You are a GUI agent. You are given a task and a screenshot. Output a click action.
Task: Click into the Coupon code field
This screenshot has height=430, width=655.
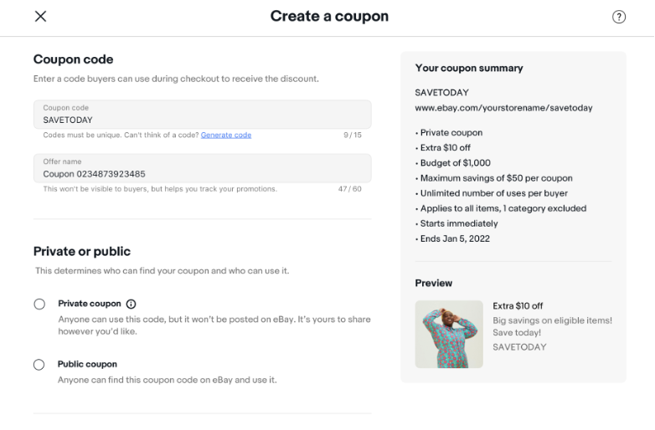pos(203,115)
